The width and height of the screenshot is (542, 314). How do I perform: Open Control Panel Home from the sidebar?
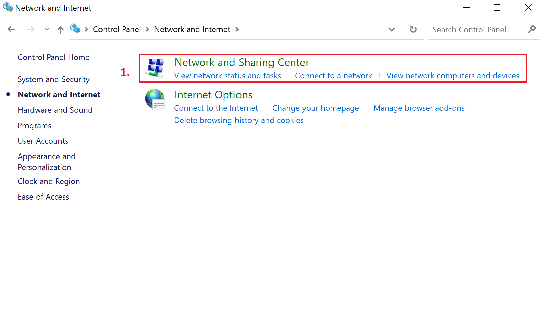54,57
